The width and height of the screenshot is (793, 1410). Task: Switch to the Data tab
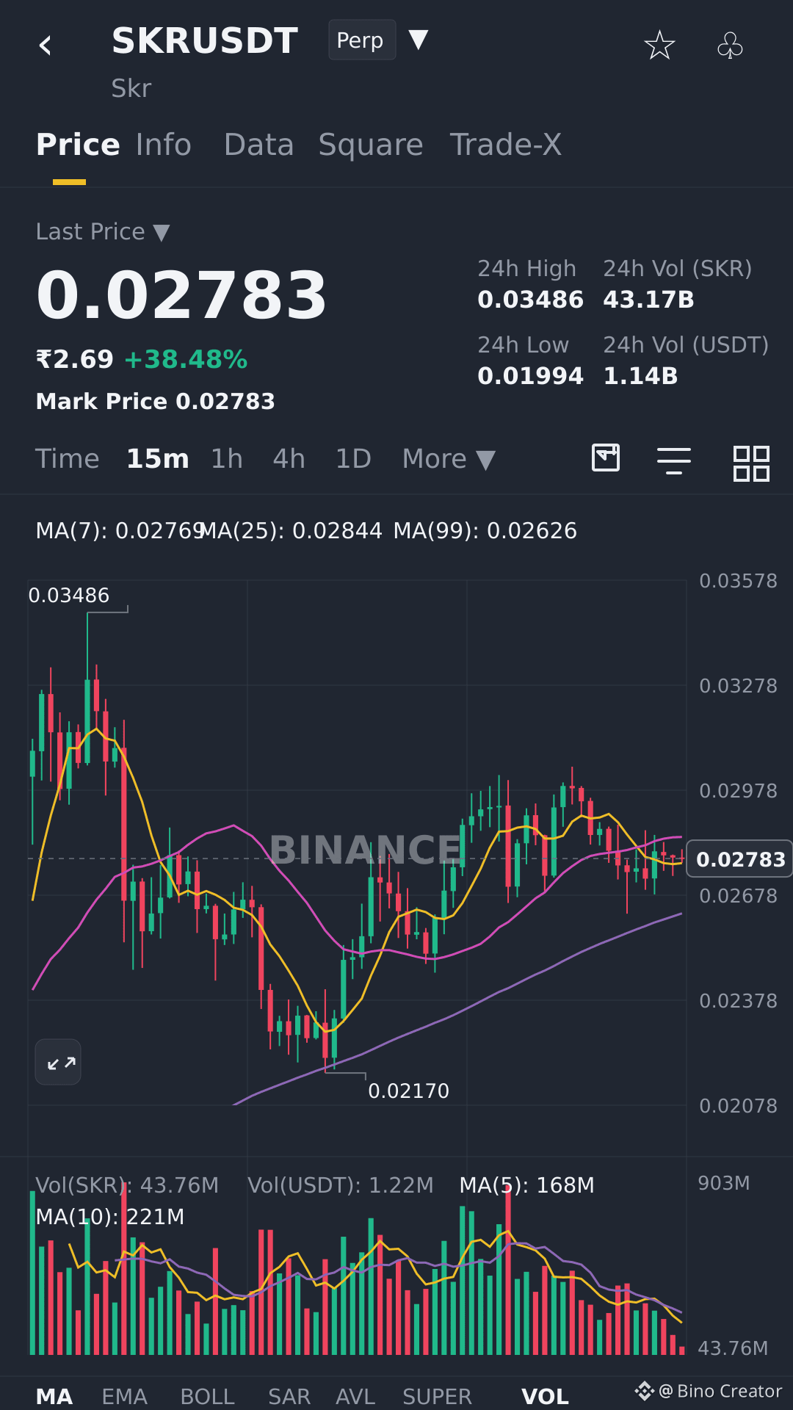258,145
